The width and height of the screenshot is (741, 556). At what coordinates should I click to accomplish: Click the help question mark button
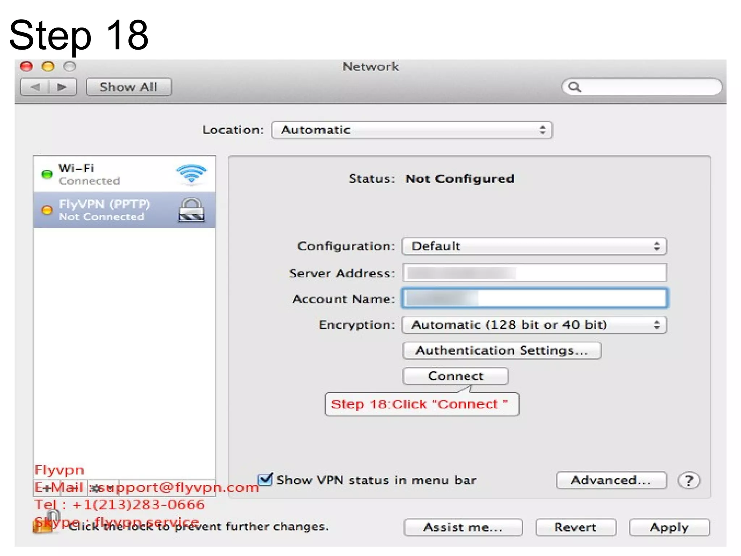[689, 481]
